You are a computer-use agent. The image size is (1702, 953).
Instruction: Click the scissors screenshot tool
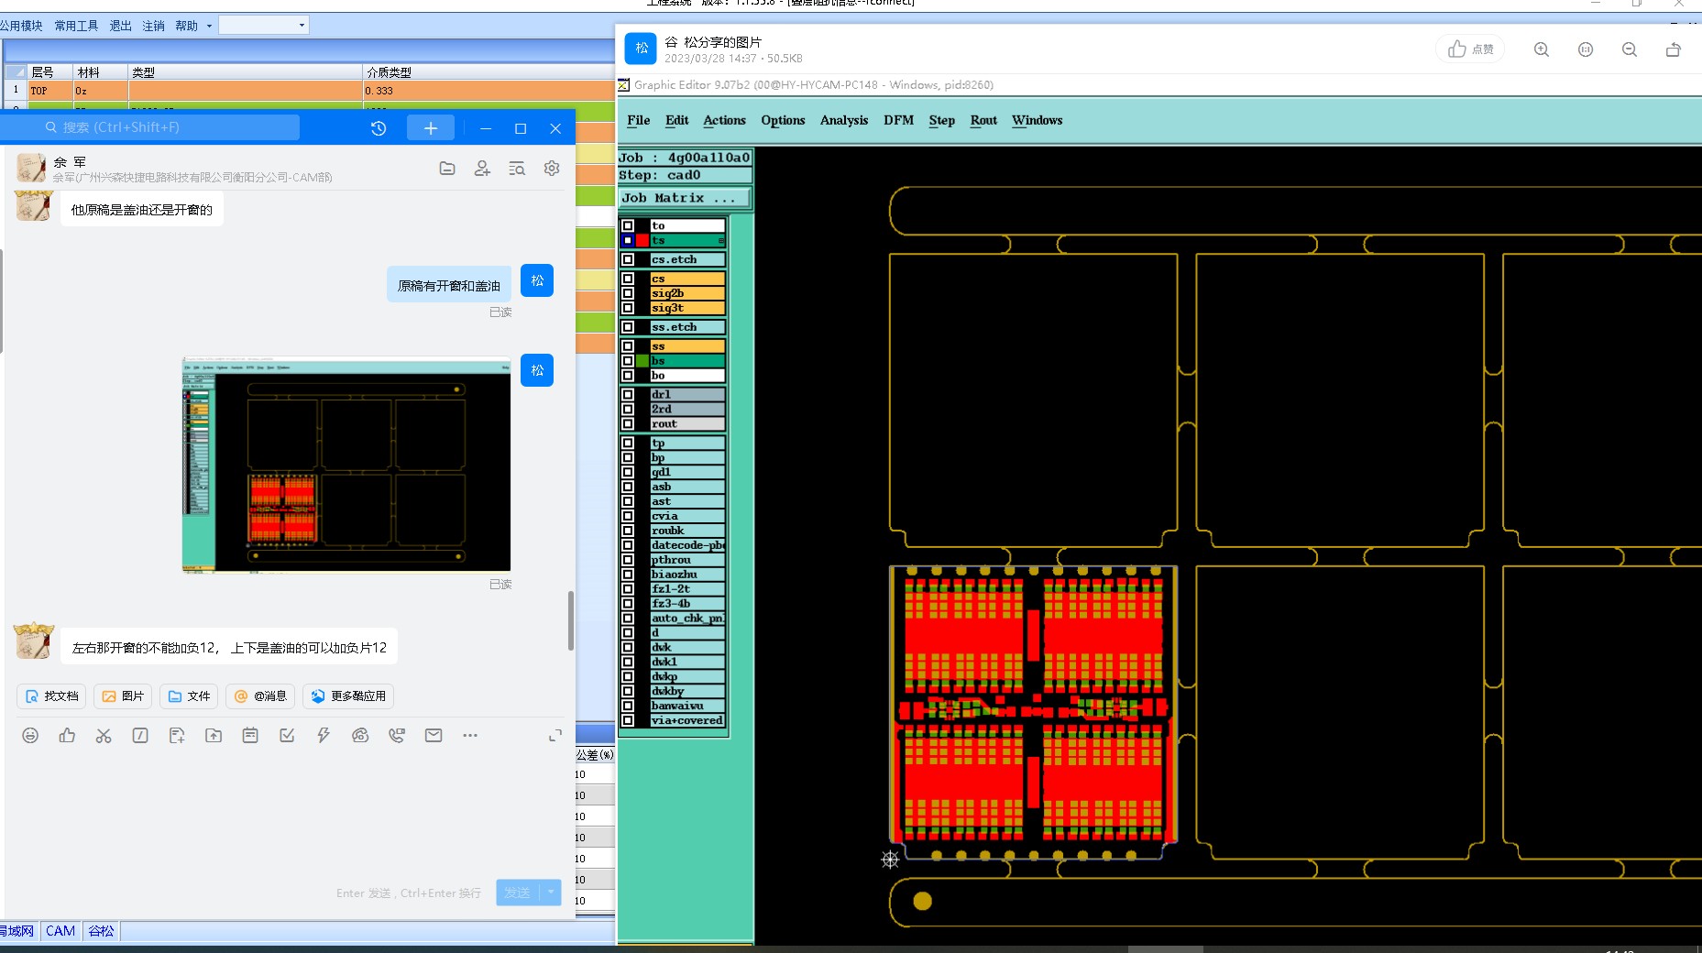(x=104, y=736)
